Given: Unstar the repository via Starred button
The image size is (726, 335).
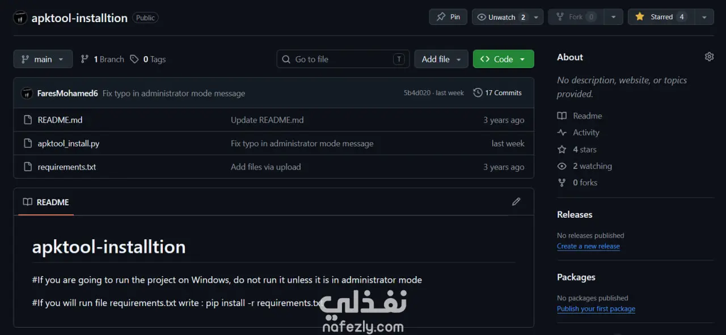Looking at the screenshot, I should pyautogui.click(x=661, y=17).
